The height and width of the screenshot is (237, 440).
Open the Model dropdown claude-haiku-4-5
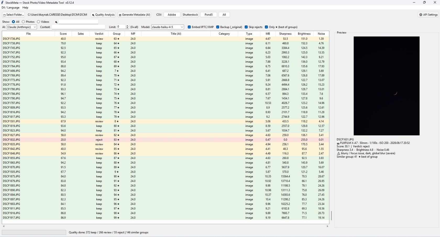coord(168,27)
